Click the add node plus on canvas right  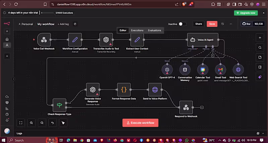tap(260, 38)
